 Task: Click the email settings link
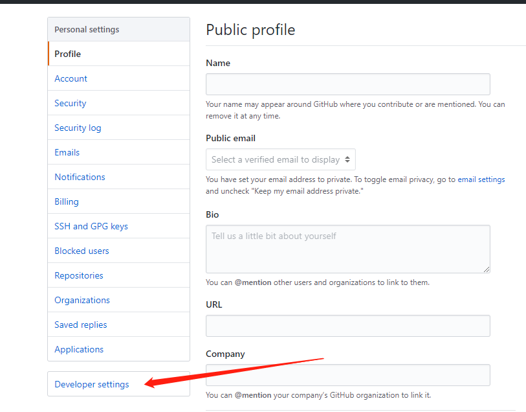pyautogui.click(x=481, y=179)
